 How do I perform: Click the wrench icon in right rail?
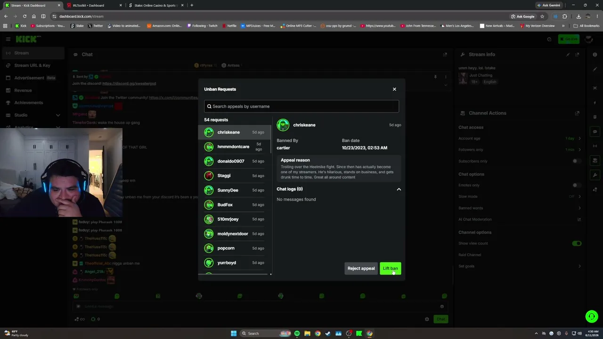[595, 175]
